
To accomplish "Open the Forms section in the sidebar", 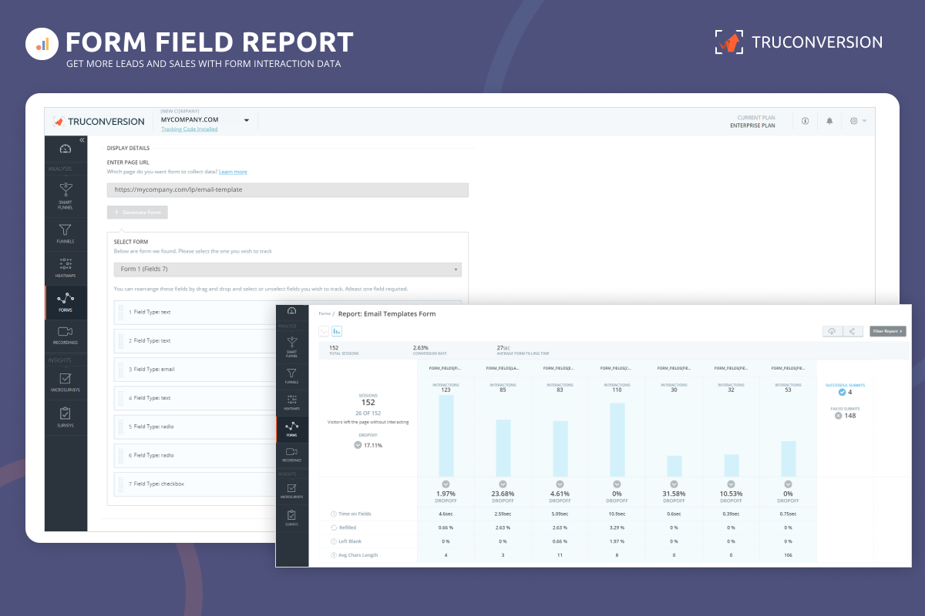I will coord(66,303).
